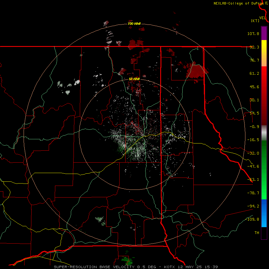The height and width of the screenshot is (269, 269).
Task: Select the -32.0 scale value
Action: click(x=253, y=153)
